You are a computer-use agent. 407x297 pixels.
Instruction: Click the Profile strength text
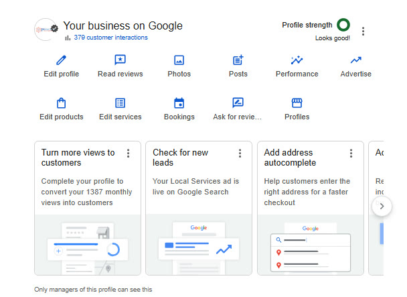pos(307,25)
